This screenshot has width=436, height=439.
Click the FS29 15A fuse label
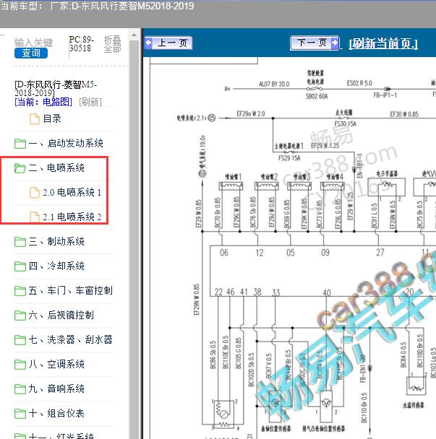[289, 158]
